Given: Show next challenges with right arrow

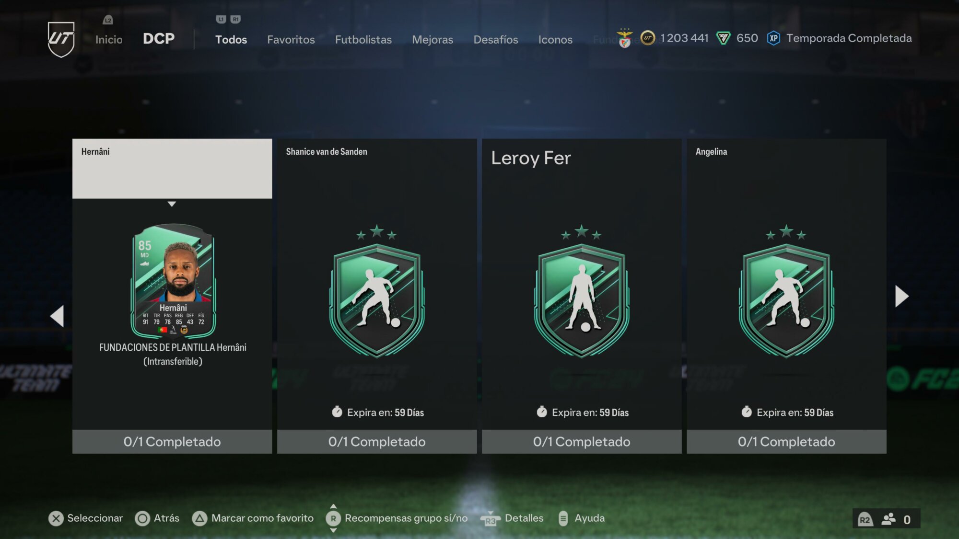Looking at the screenshot, I should click(x=901, y=296).
